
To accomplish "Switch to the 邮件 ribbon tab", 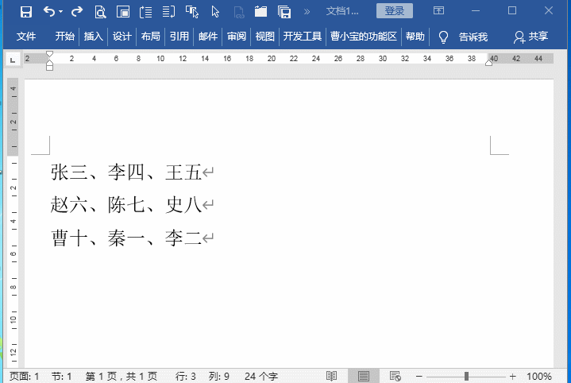I will click(207, 37).
